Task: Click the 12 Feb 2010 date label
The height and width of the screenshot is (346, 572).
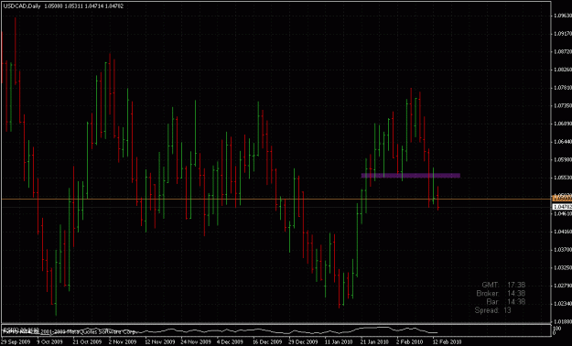Action: (448, 342)
